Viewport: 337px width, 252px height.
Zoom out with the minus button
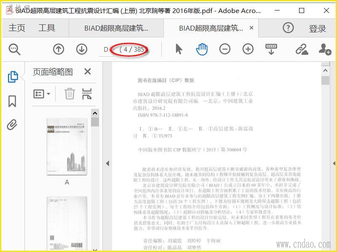[225, 49]
